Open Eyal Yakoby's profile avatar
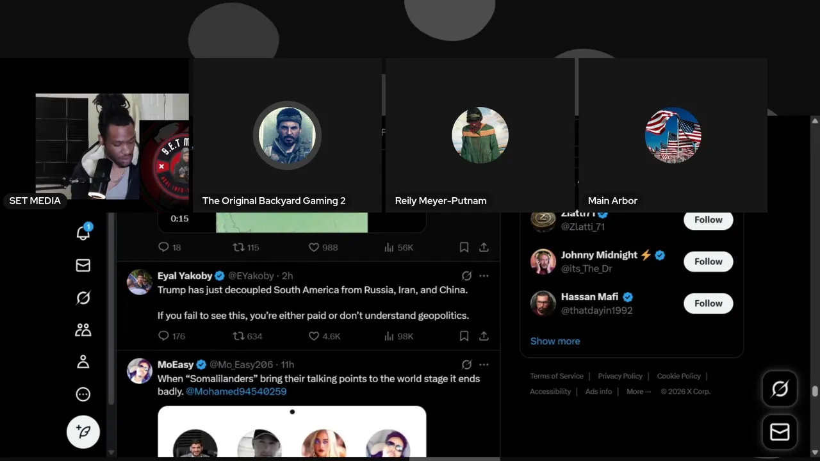Screen dimensions: 820x461 pyautogui.click(x=140, y=282)
